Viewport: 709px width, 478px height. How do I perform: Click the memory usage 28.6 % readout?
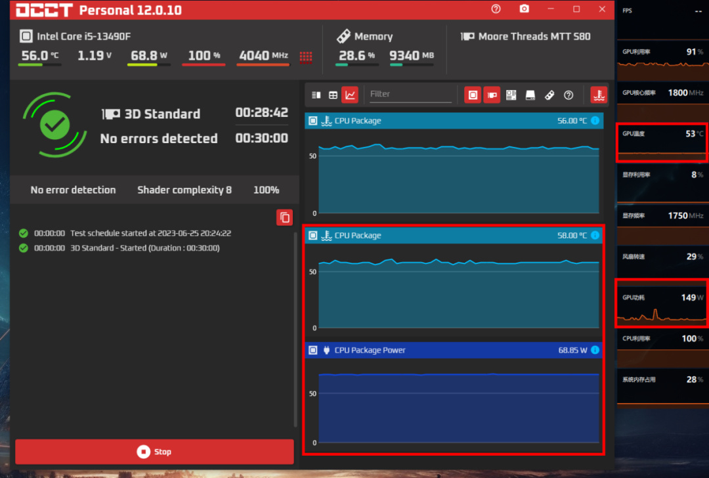click(356, 56)
